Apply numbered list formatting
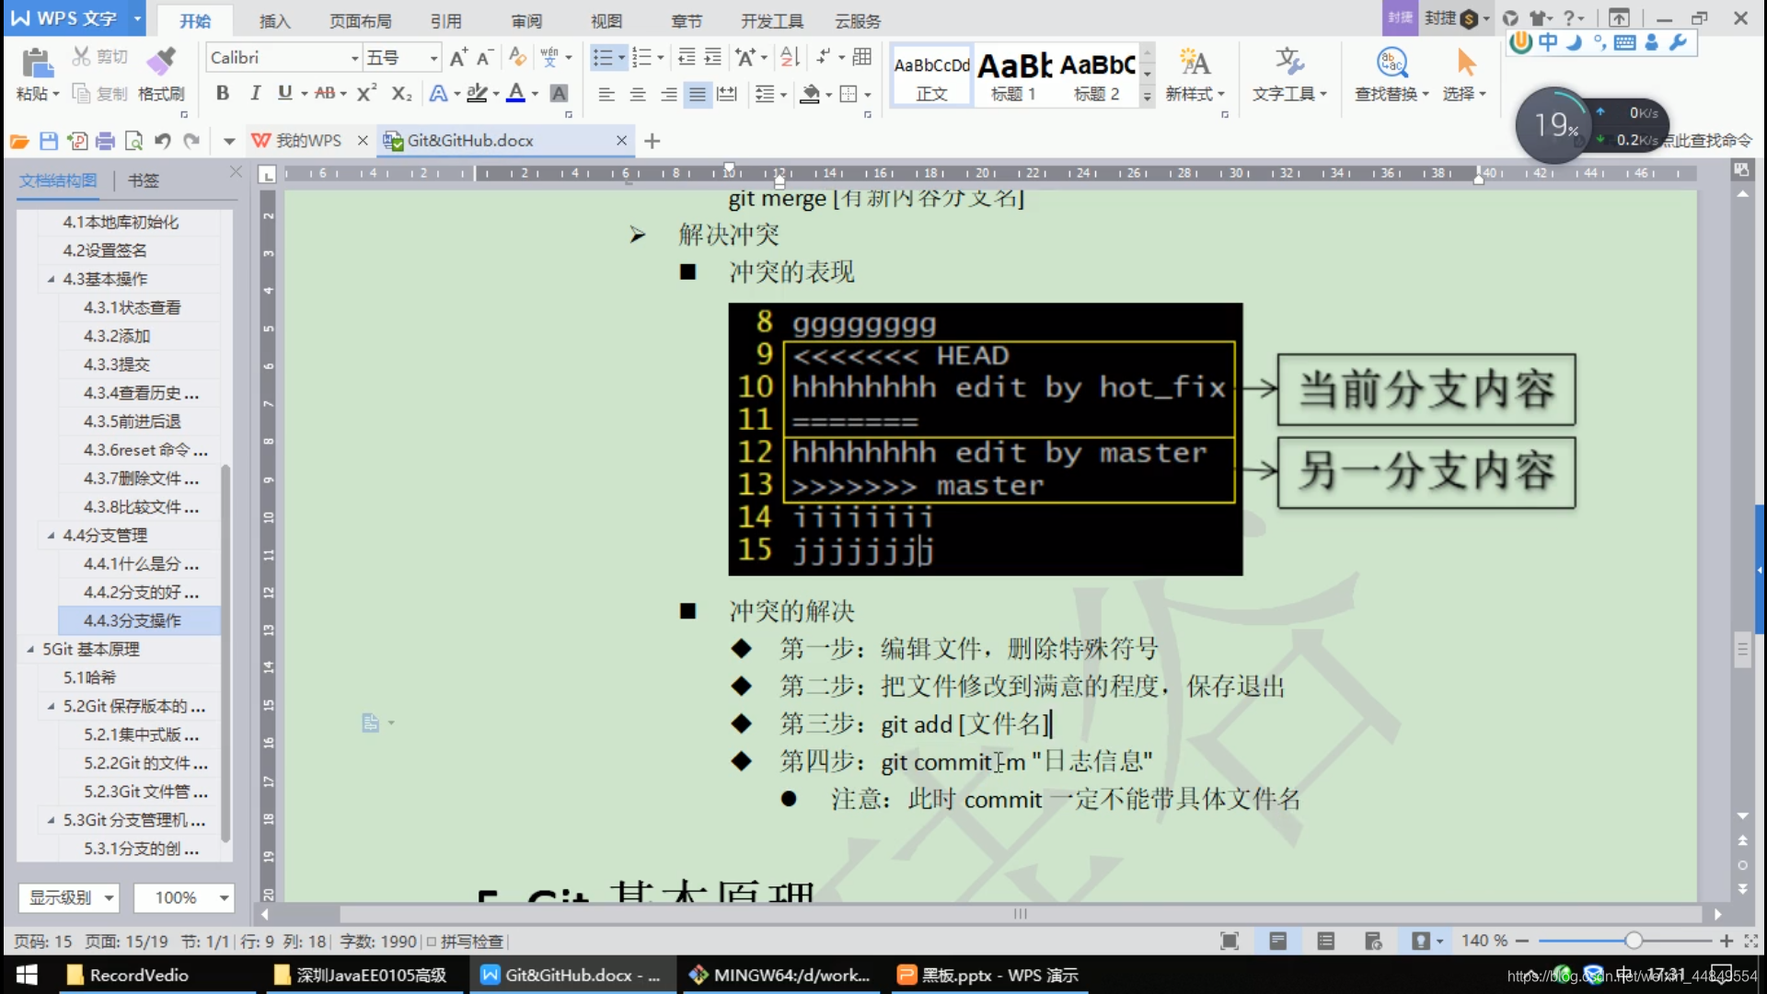 pyautogui.click(x=642, y=57)
